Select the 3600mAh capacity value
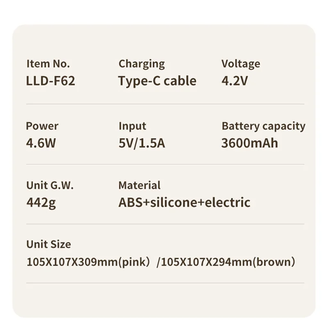The height and width of the screenshot is (328, 328). 250,143
